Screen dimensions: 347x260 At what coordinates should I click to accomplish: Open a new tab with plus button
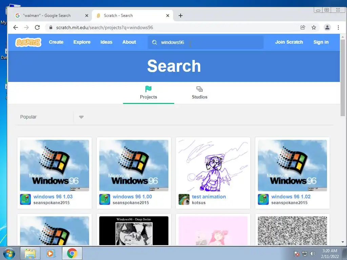pos(181,16)
